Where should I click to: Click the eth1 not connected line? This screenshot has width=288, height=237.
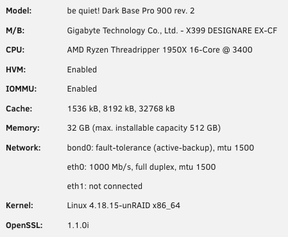click(105, 186)
